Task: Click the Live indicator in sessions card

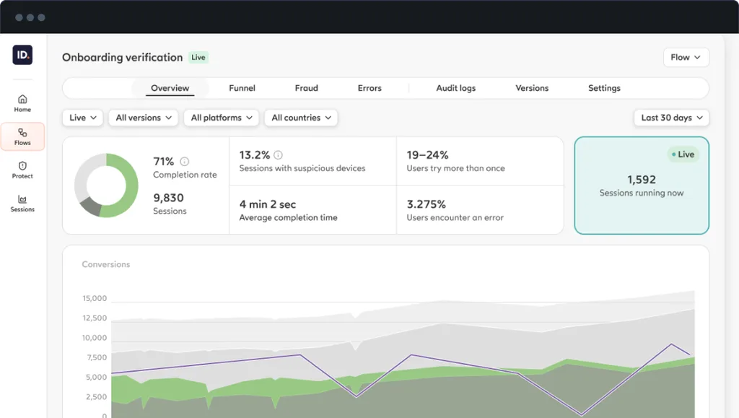Action: [683, 154]
